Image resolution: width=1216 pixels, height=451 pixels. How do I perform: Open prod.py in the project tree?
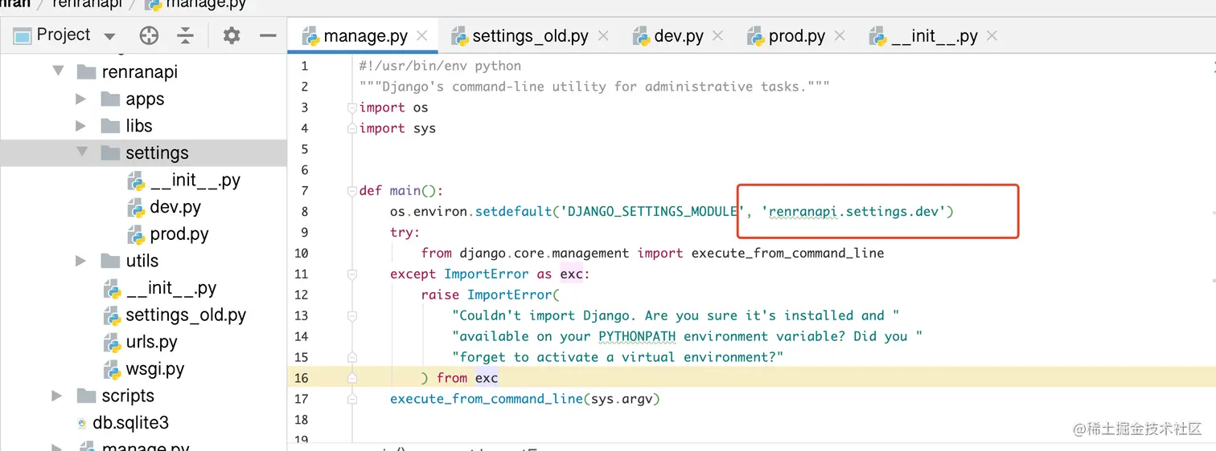click(x=168, y=234)
